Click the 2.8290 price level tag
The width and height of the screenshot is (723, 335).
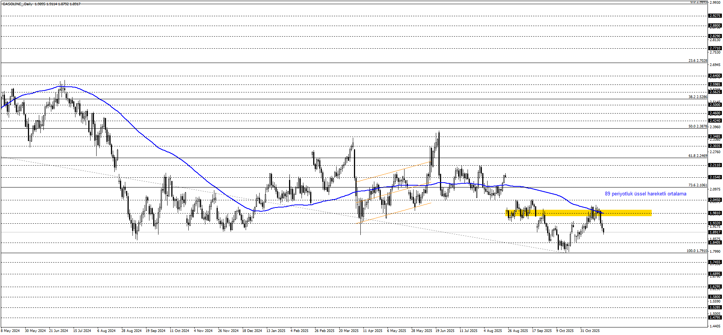[x=715, y=36]
